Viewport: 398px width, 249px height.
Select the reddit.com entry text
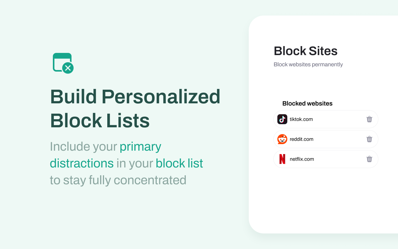pos(302,139)
